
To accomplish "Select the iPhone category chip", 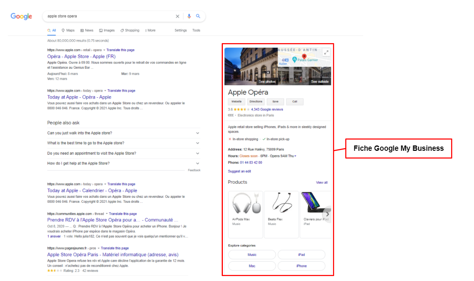I will click(302, 266).
